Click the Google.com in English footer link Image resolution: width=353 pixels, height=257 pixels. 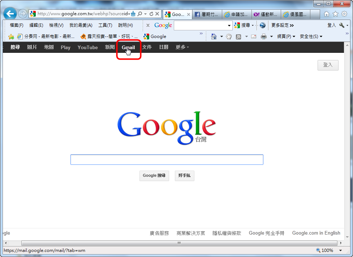click(x=316, y=233)
